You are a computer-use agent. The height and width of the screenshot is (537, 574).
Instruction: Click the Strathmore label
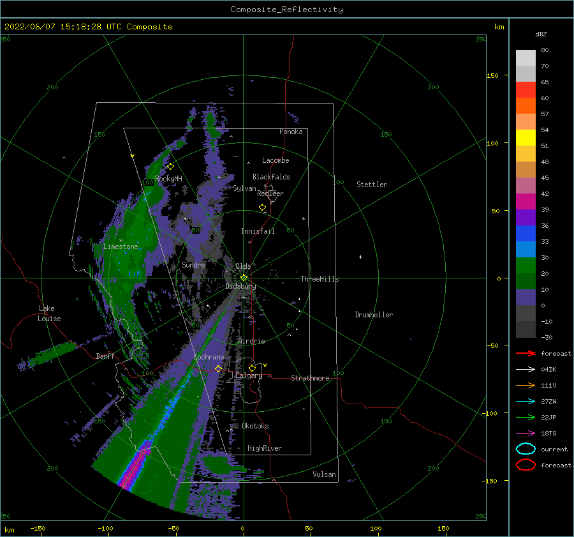click(x=310, y=378)
